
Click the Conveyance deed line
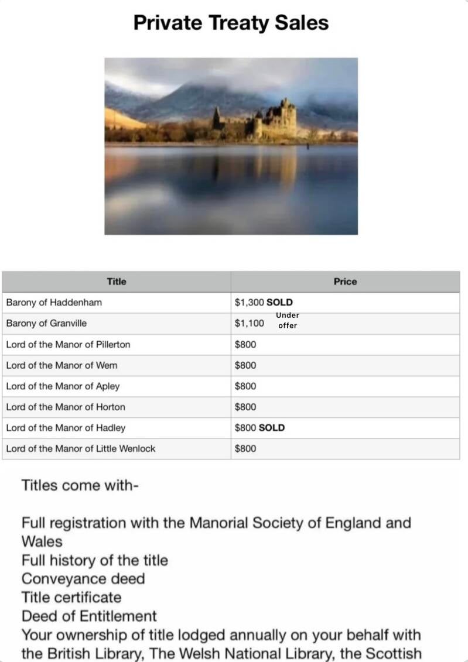click(83, 579)
